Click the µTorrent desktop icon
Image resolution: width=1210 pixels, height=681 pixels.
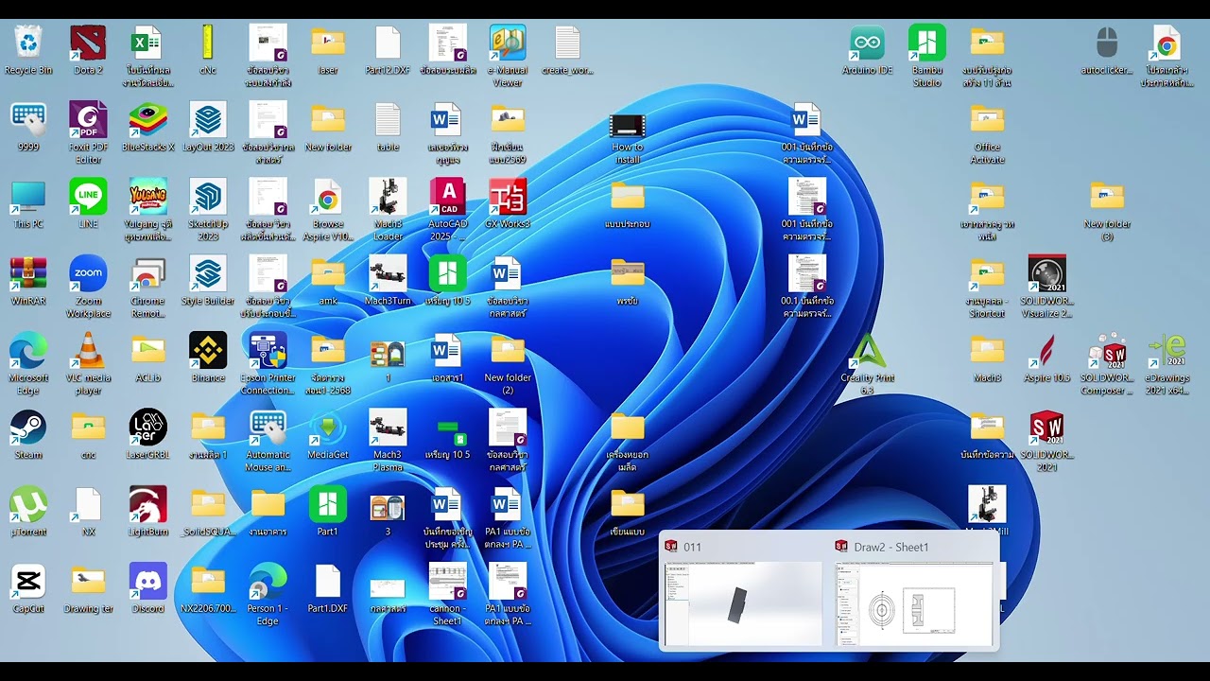[x=28, y=512]
